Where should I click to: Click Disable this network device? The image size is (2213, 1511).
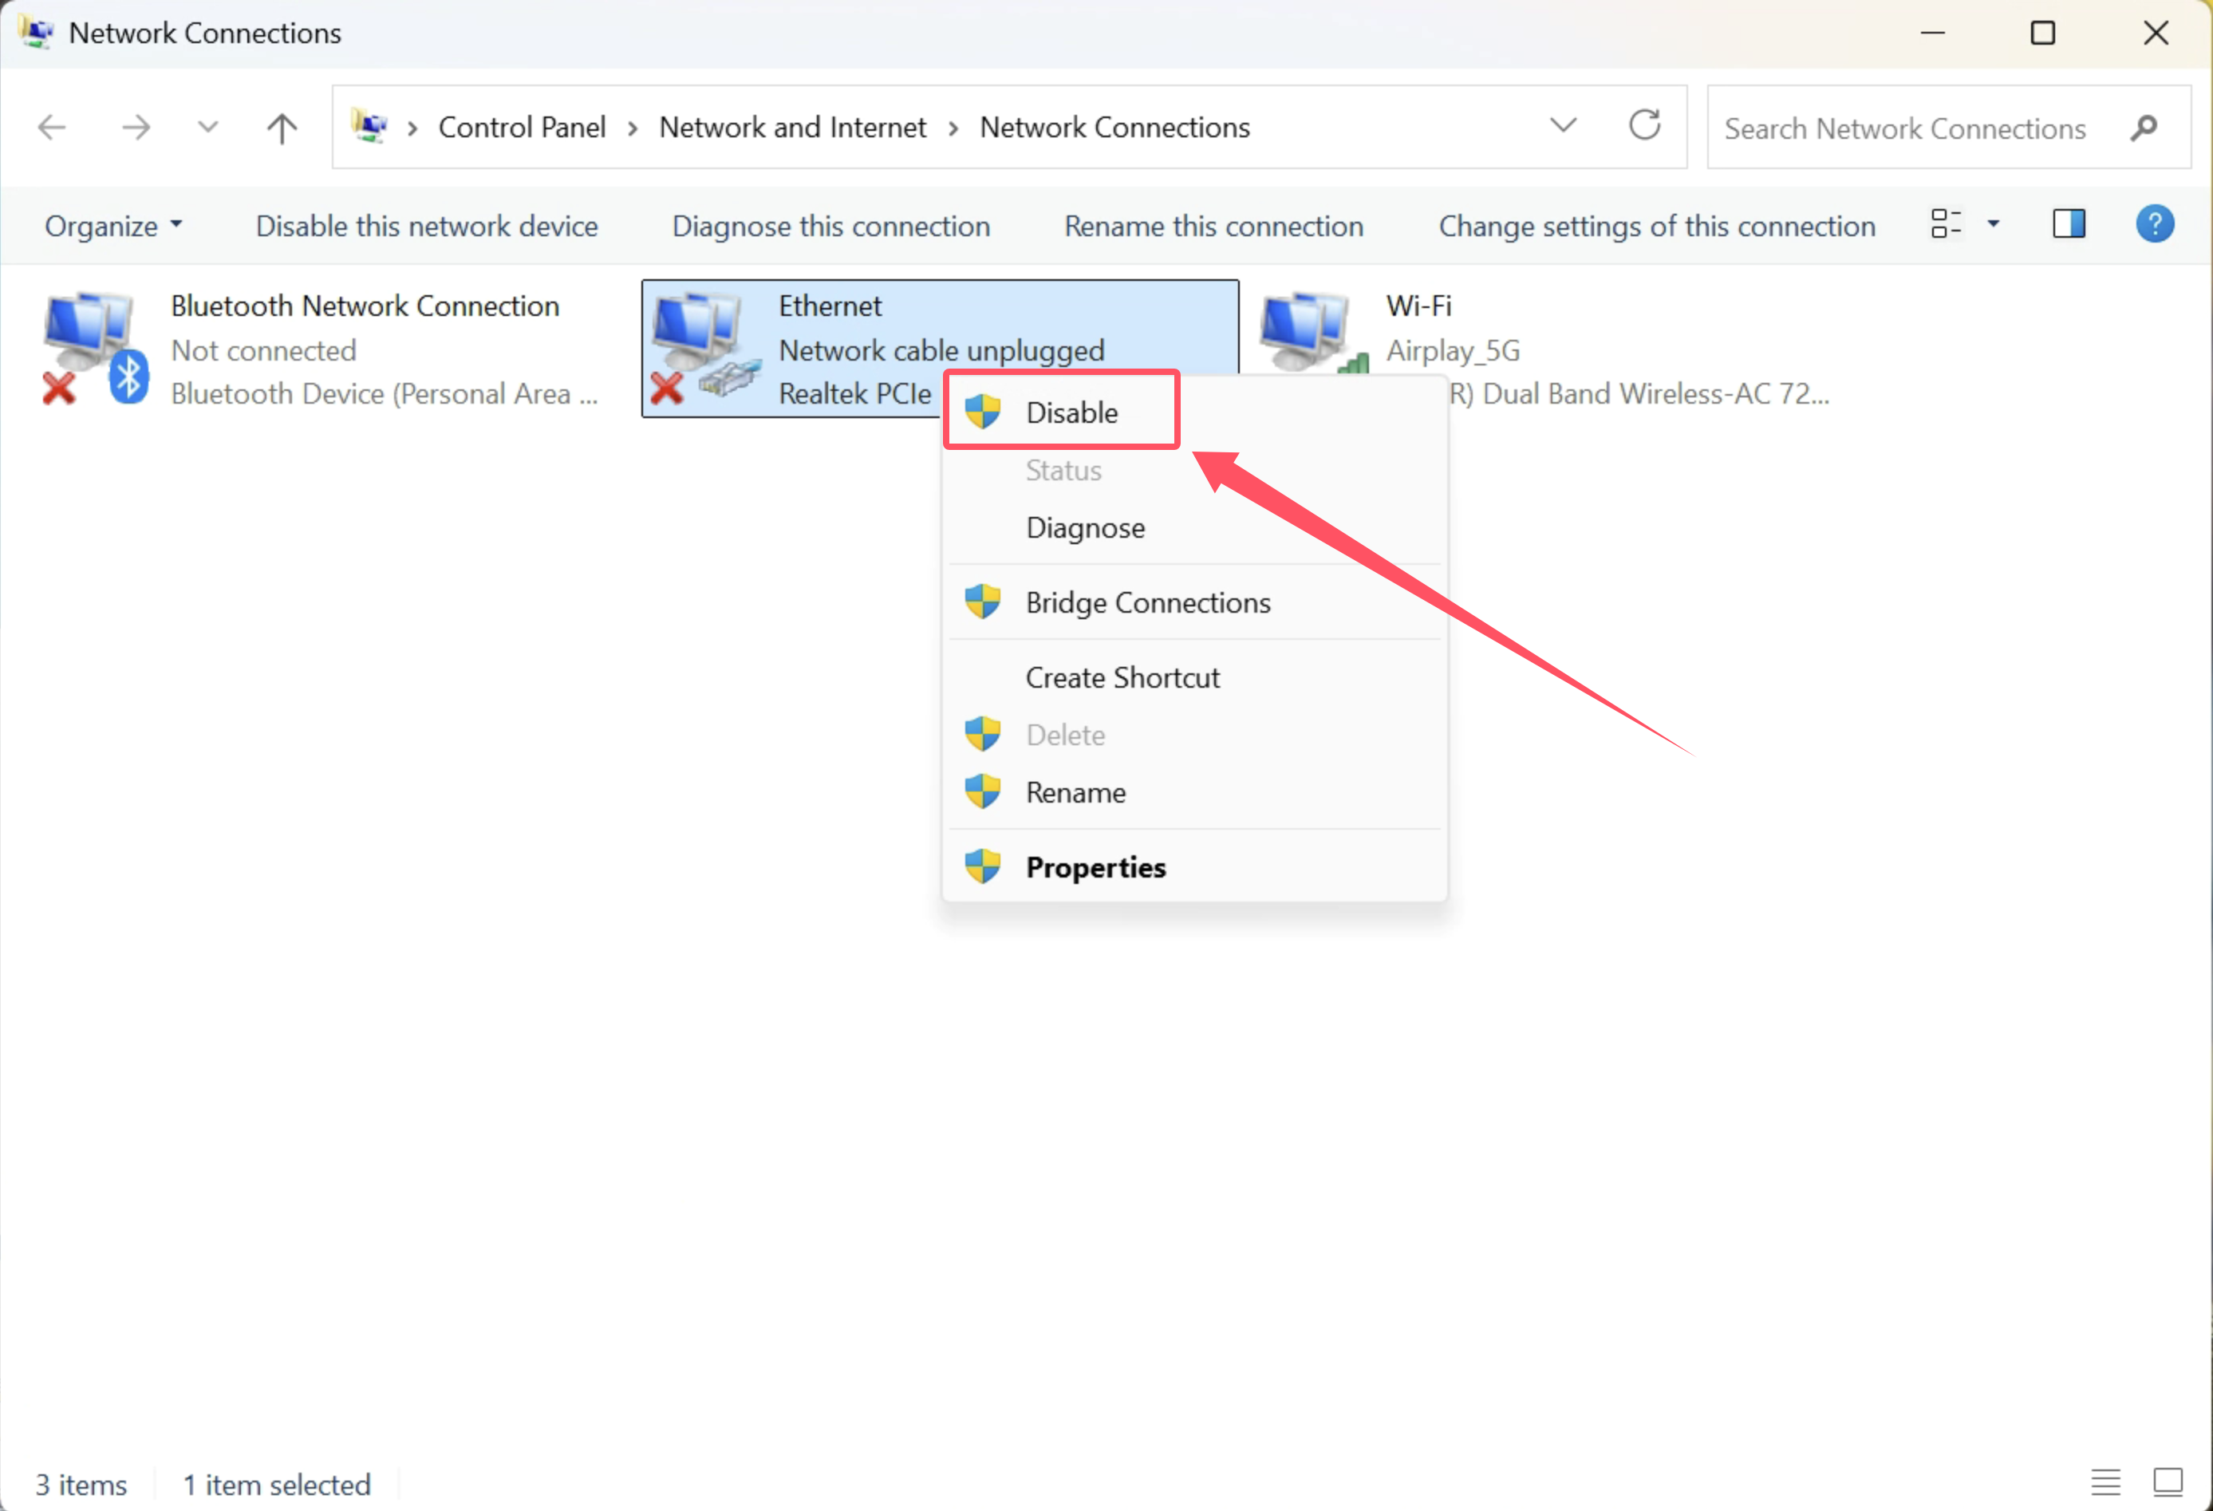pos(427,226)
